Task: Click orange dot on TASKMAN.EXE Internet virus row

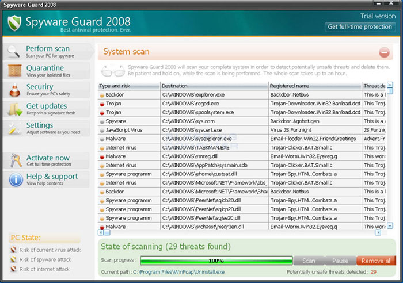Action: pos(102,148)
